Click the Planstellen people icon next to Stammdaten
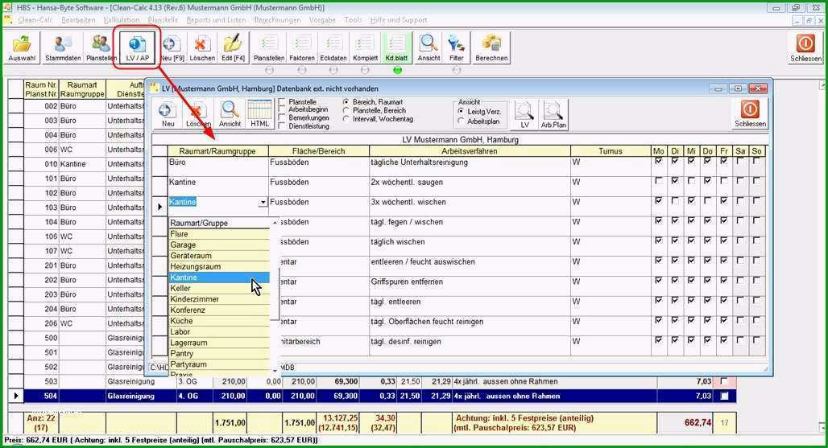This screenshot has height=448, width=828. [101, 48]
